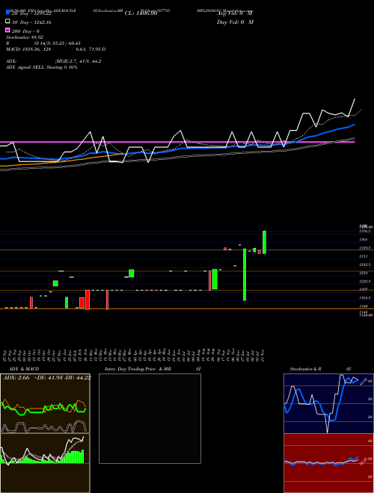Click the 'ADX: 2.66 +DY: 41.93 -DY: 44.22' header
Screen dimensions: 374x493
46,378
